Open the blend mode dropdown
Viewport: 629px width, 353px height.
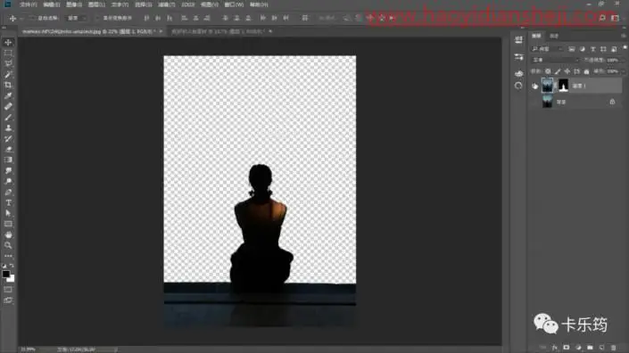click(x=555, y=60)
